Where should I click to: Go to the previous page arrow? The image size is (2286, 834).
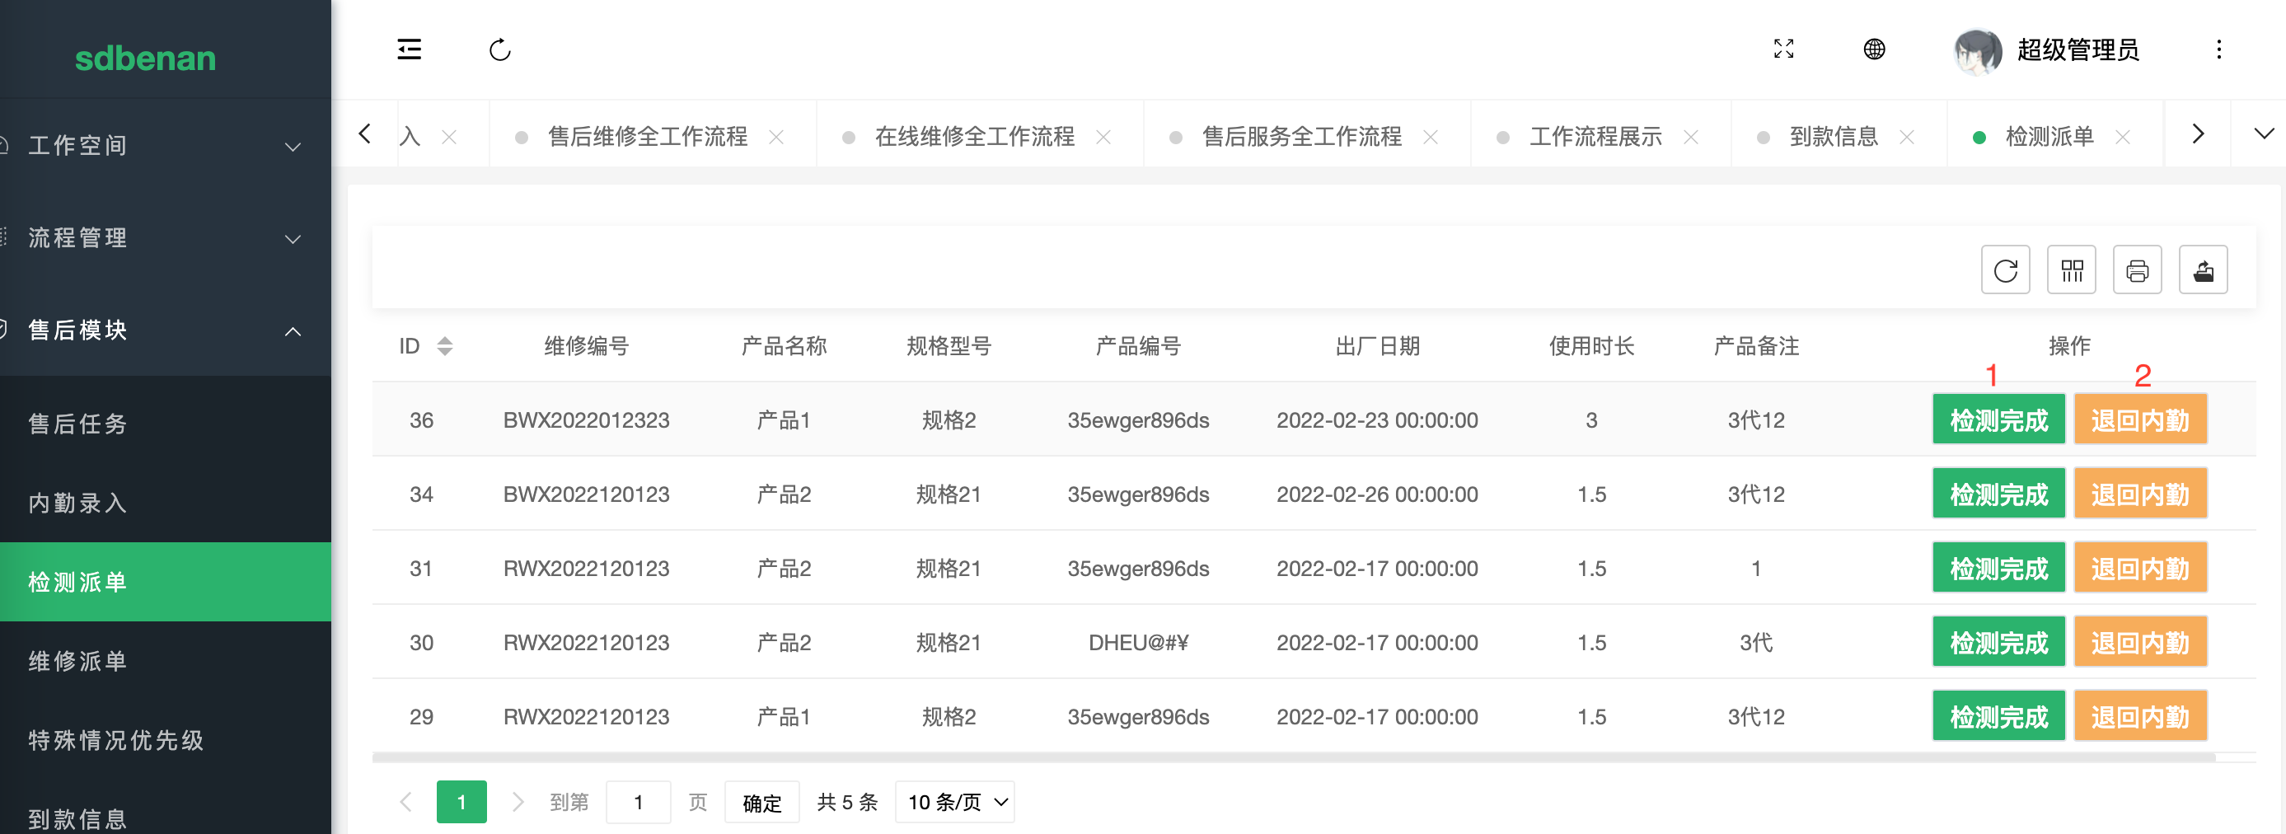click(405, 802)
